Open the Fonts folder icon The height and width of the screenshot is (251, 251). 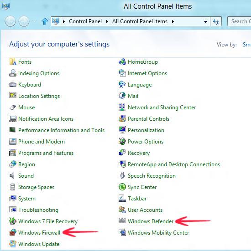13,62
